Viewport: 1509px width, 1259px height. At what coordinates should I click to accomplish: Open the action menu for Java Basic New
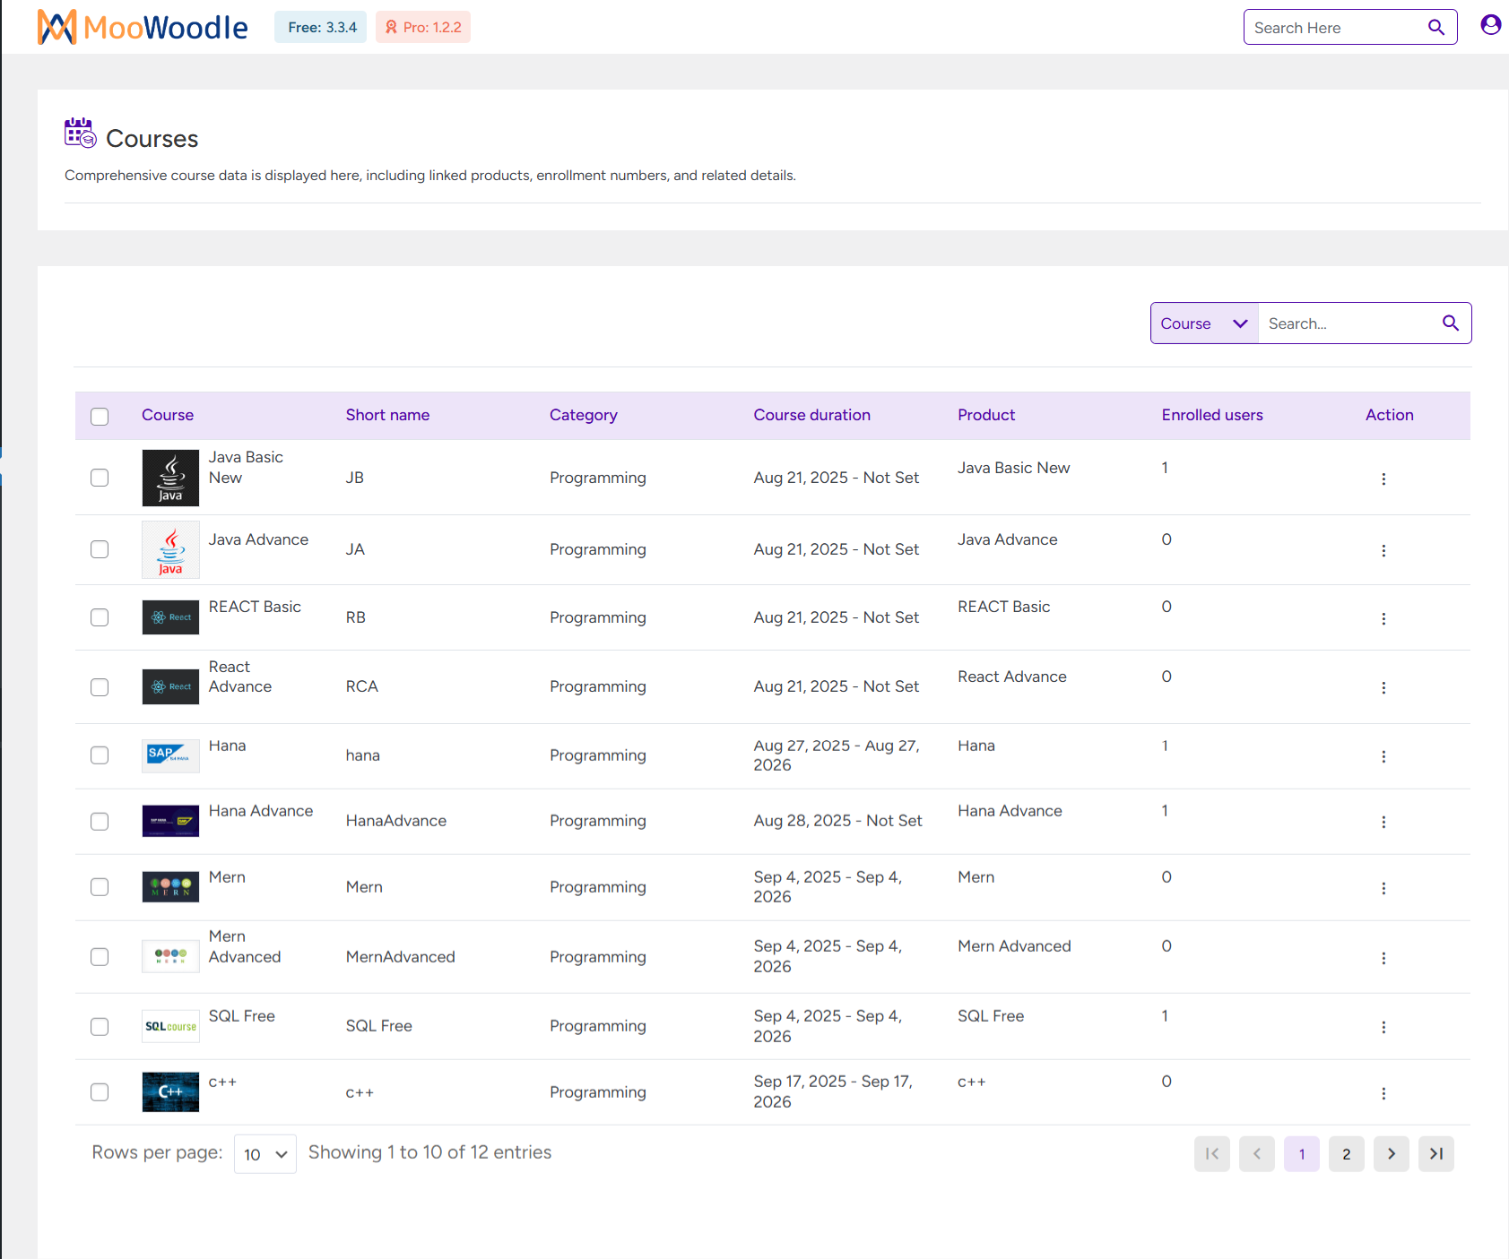tap(1383, 479)
